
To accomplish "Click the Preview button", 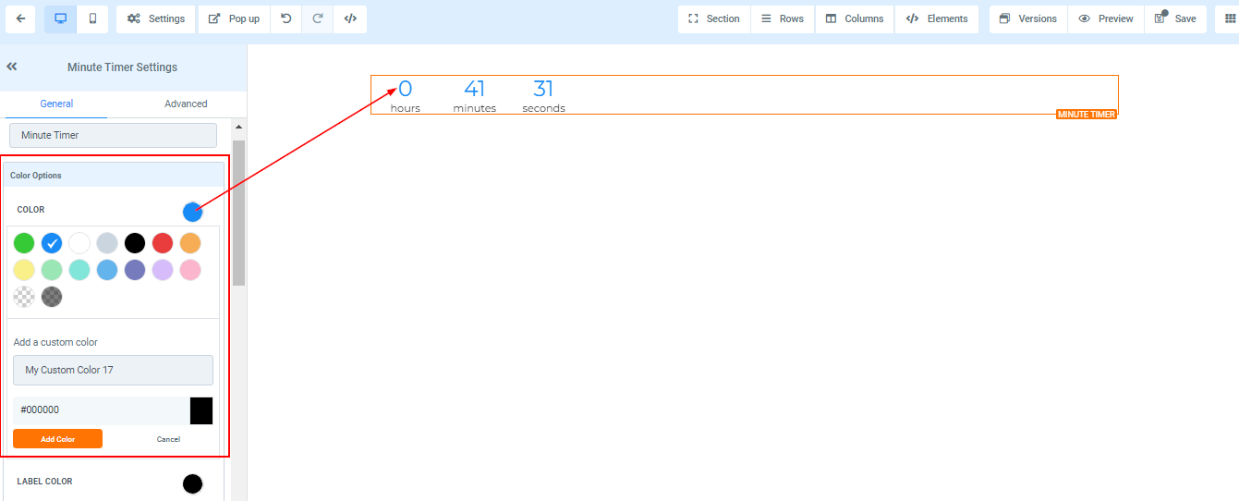I will [x=1106, y=18].
